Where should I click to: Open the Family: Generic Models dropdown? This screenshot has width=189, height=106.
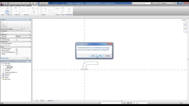[x=12, y=29]
